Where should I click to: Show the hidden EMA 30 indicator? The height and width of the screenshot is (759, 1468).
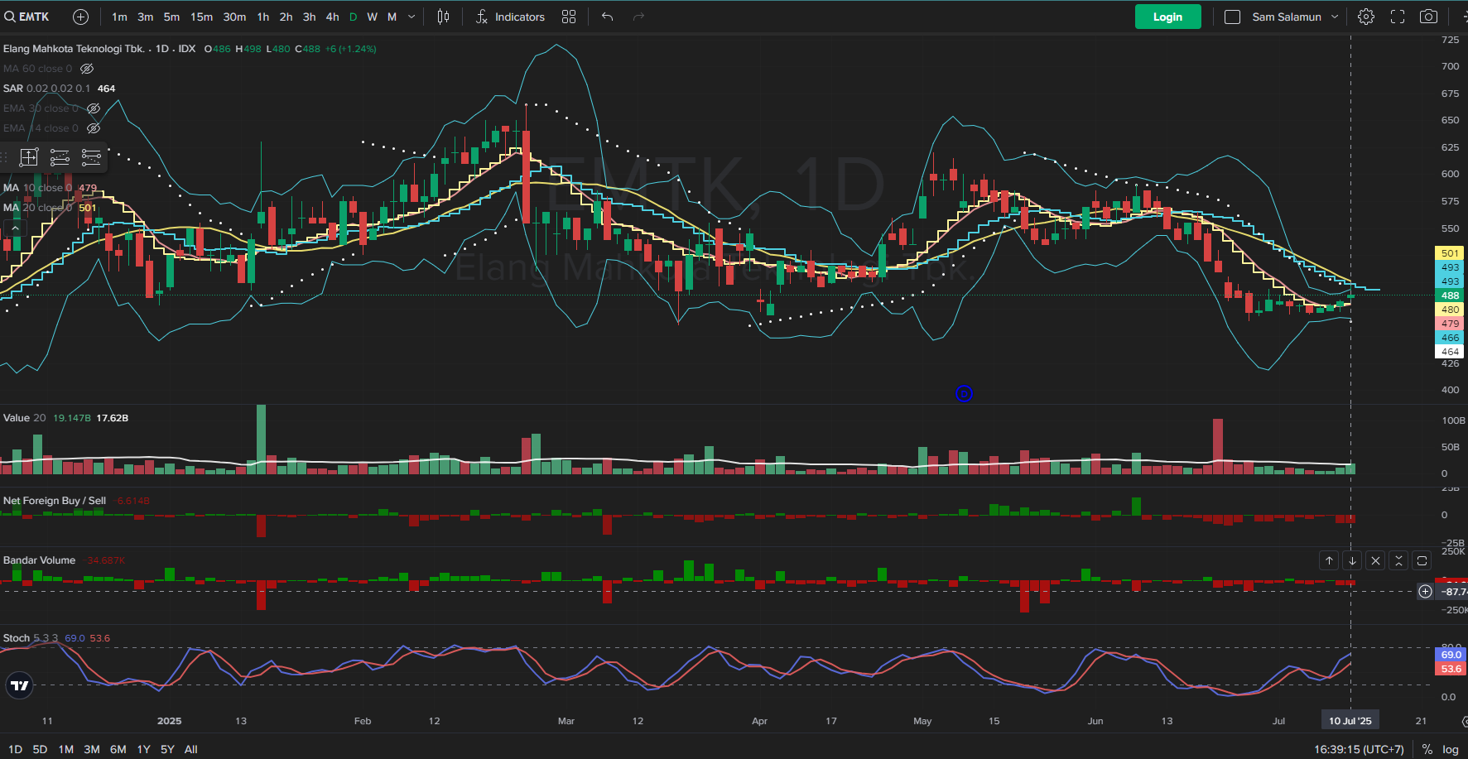pos(94,108)
